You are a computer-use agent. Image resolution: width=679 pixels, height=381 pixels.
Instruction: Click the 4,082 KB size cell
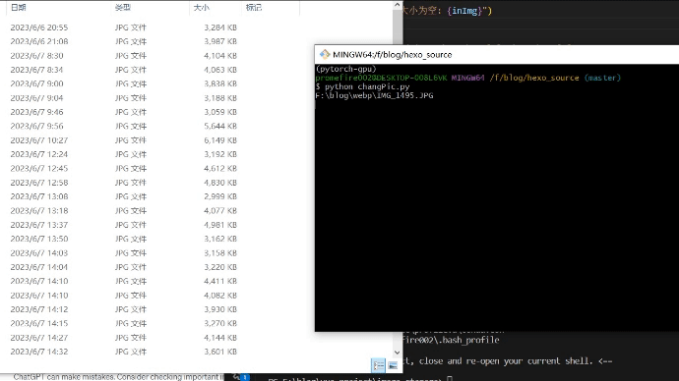220,296
